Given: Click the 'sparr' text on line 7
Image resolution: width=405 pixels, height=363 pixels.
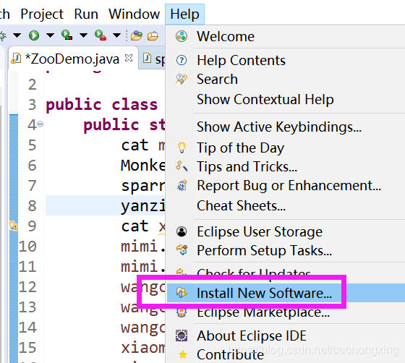Looking at the screenshot, I should click(143, 186).
